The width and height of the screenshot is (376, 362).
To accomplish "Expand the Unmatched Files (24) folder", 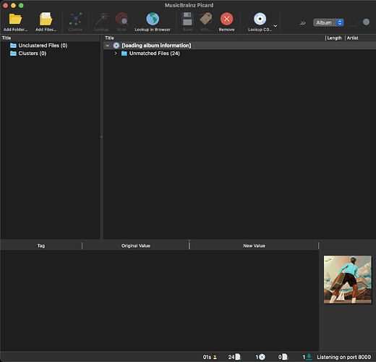I will tap(116, 54).
